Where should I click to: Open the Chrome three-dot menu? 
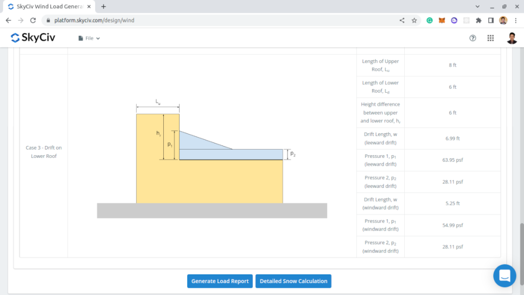click(515, 20)
